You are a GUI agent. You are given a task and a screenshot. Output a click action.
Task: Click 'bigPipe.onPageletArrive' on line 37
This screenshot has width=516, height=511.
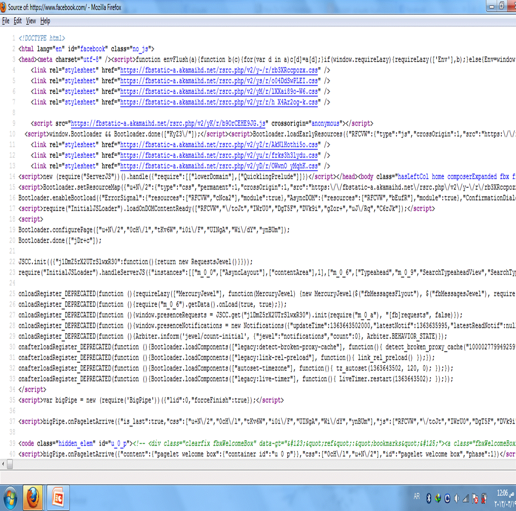click(x=79, y=421)
